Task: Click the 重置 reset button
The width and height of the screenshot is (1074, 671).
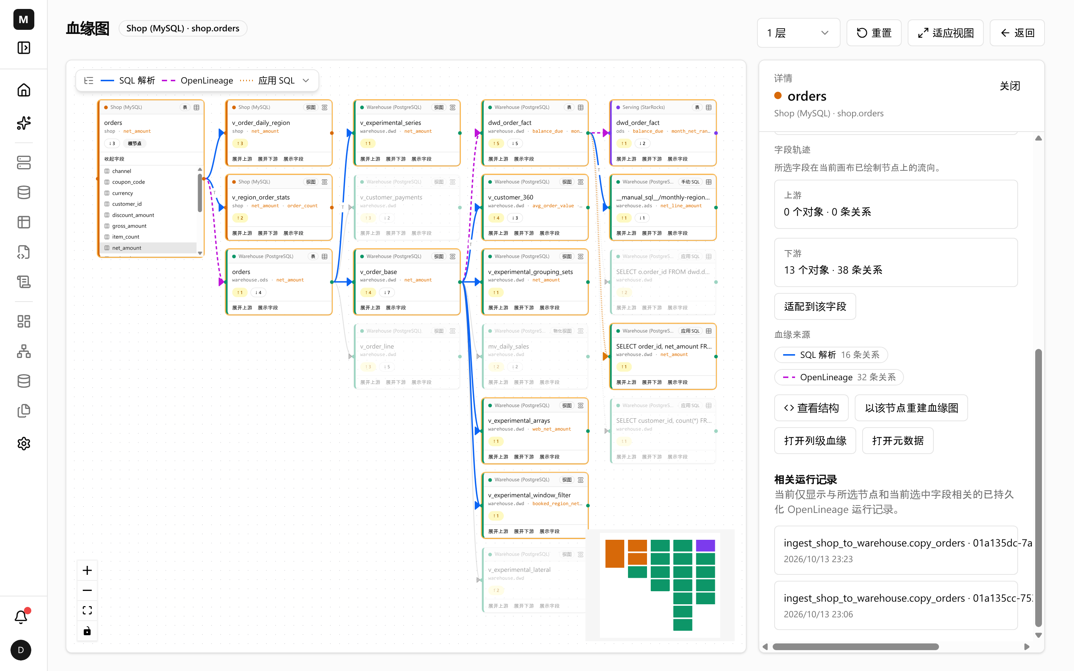Action: [873, 33]
